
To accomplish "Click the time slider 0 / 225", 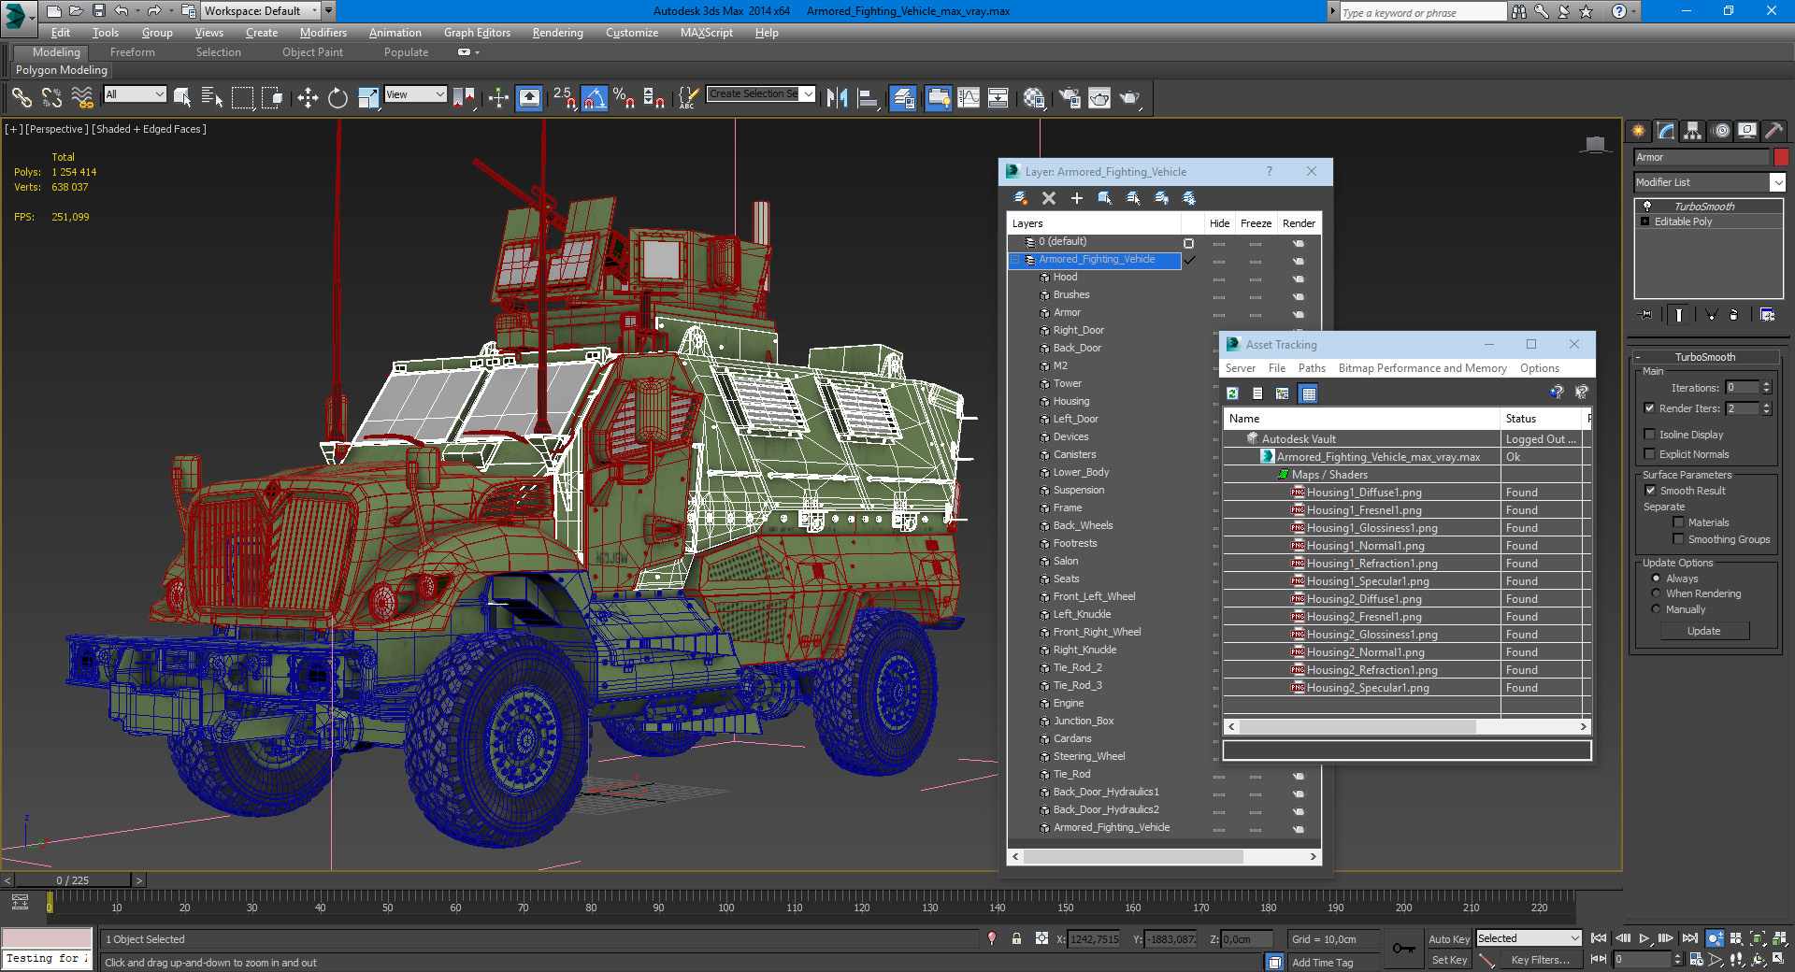I will pyautogui.click(x=72, y=880).
